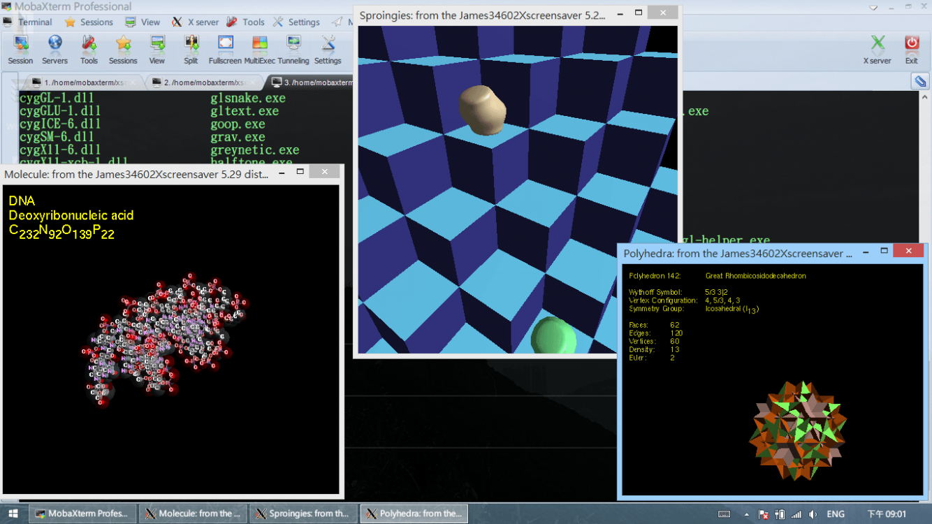This screenshot has width=932, height=524.
Task: Minimize the Polyhedra window
Action: click(x=866, y=251)
